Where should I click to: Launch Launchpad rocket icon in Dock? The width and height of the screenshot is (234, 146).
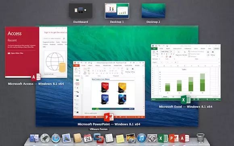[45, 138]
